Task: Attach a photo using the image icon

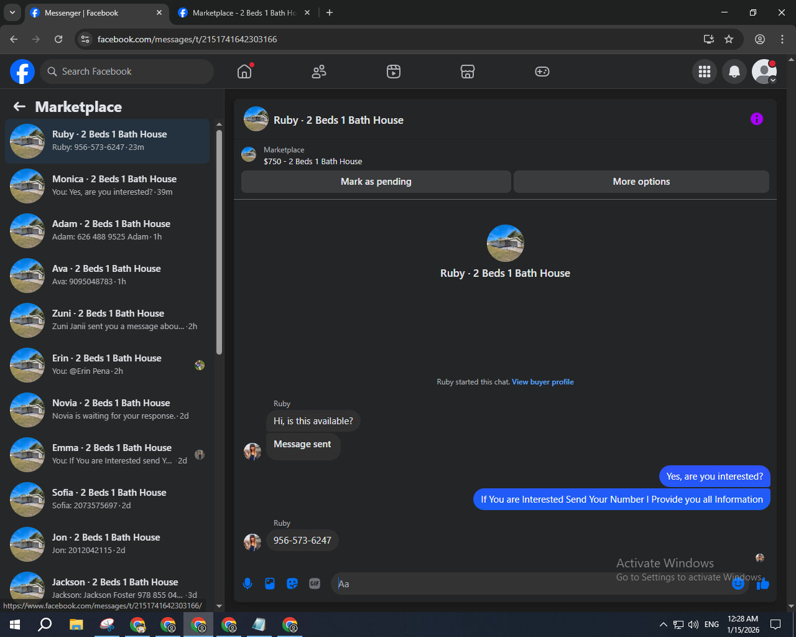Action: click(x=270, y=584)
